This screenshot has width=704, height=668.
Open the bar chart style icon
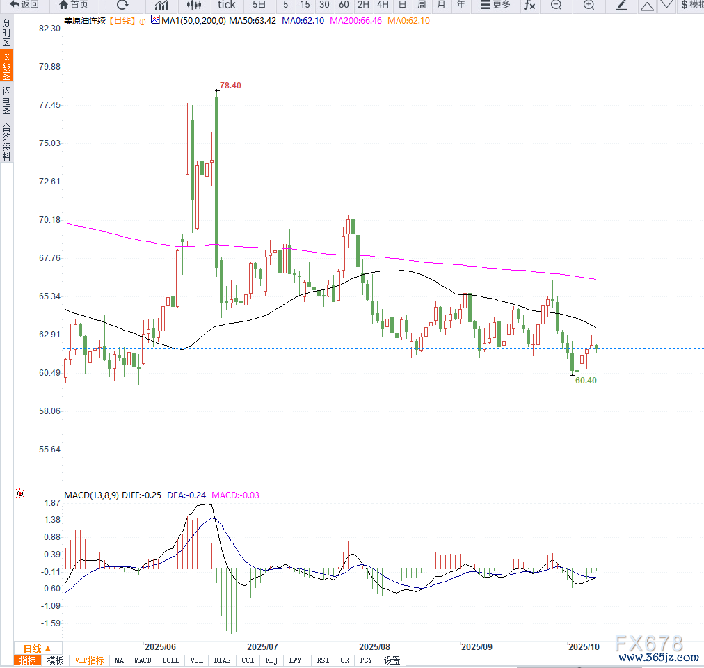(x=161, y=5)
